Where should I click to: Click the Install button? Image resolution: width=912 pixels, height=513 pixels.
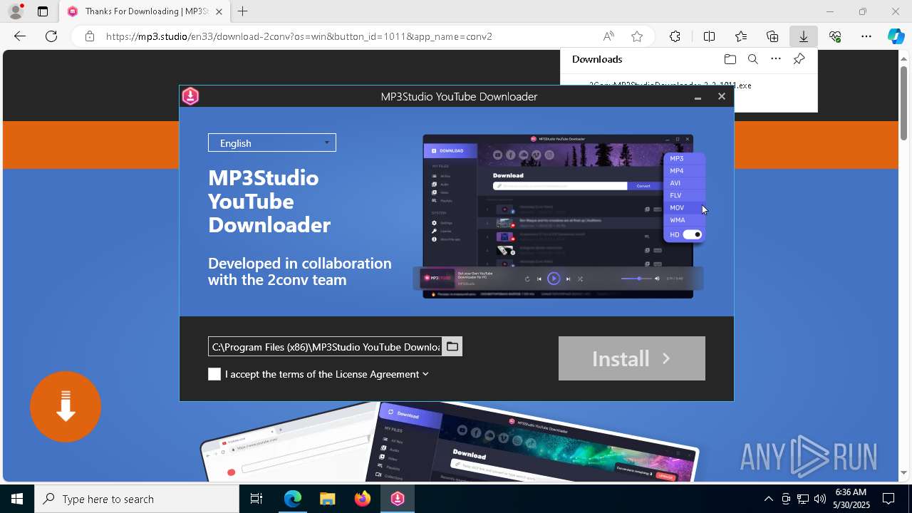pos(632,358)
